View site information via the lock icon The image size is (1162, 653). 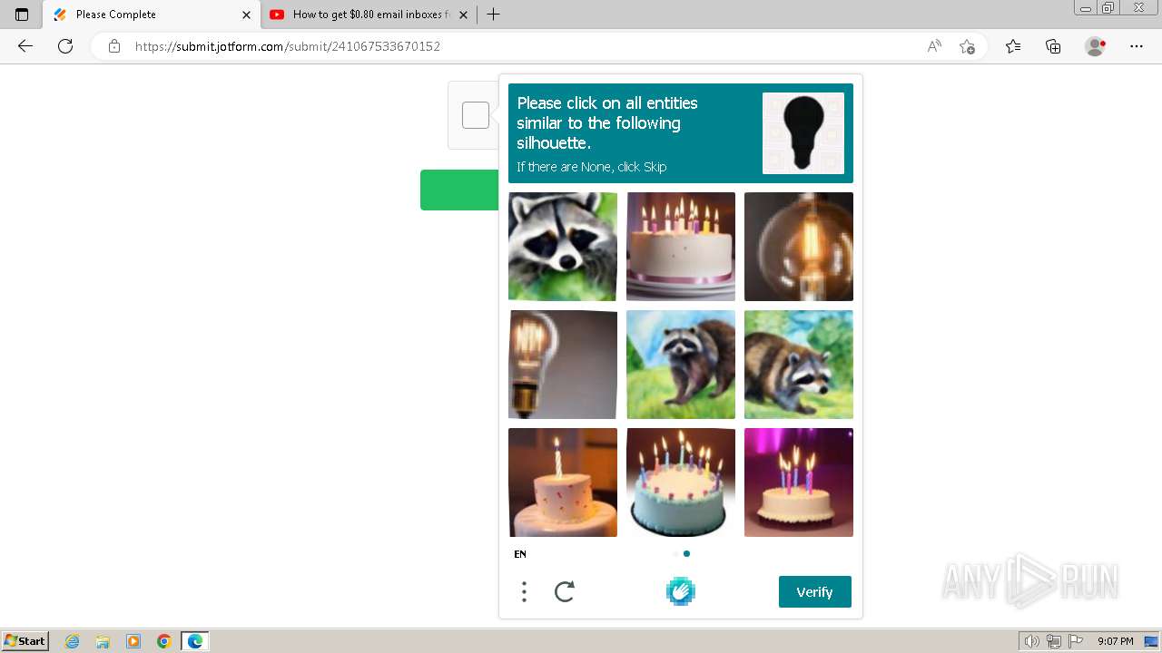pyautogui.click(x=114, y=46)
